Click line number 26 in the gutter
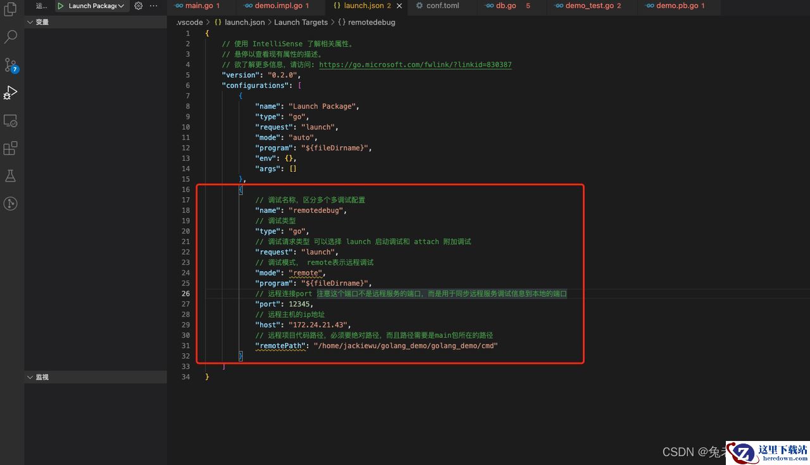This screenshot has width=810, height=465. [x=185, y=294]
